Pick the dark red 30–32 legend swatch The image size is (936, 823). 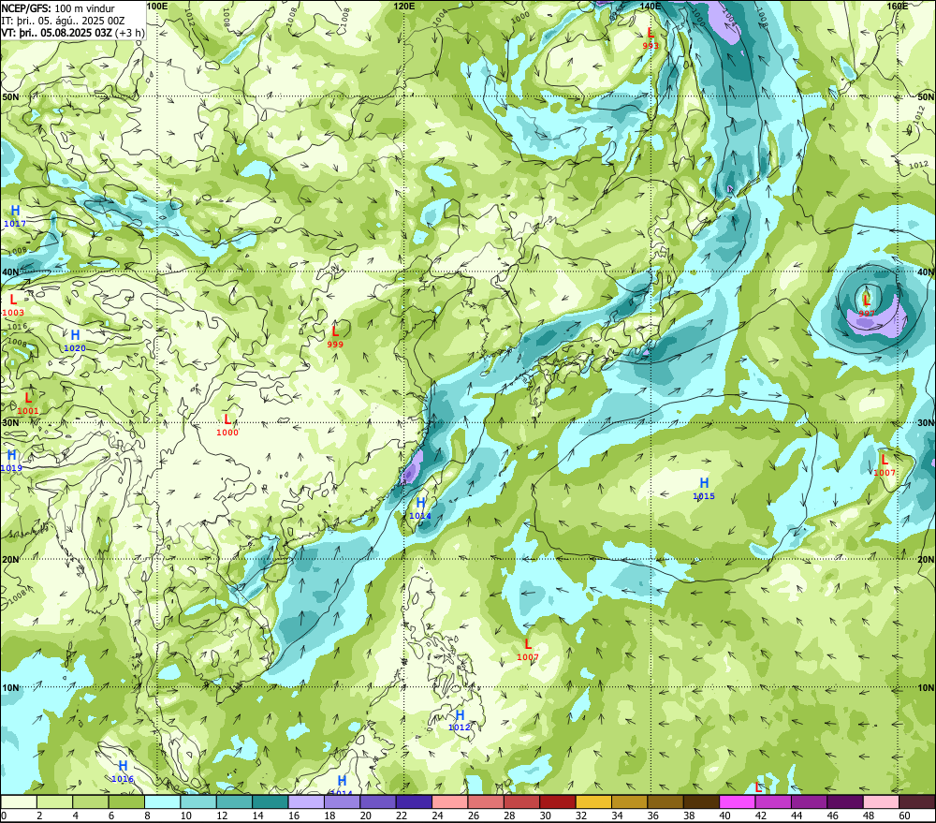click(558, 801)
